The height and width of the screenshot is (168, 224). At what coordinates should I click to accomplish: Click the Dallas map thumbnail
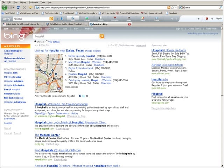click(49, 73)
